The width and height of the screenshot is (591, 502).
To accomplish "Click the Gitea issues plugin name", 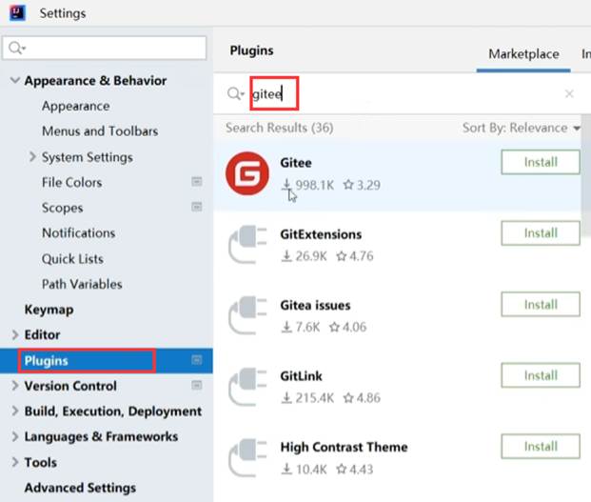I will pos(315,305).
